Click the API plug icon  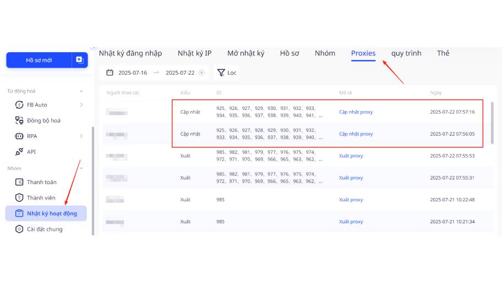(19, 152)
